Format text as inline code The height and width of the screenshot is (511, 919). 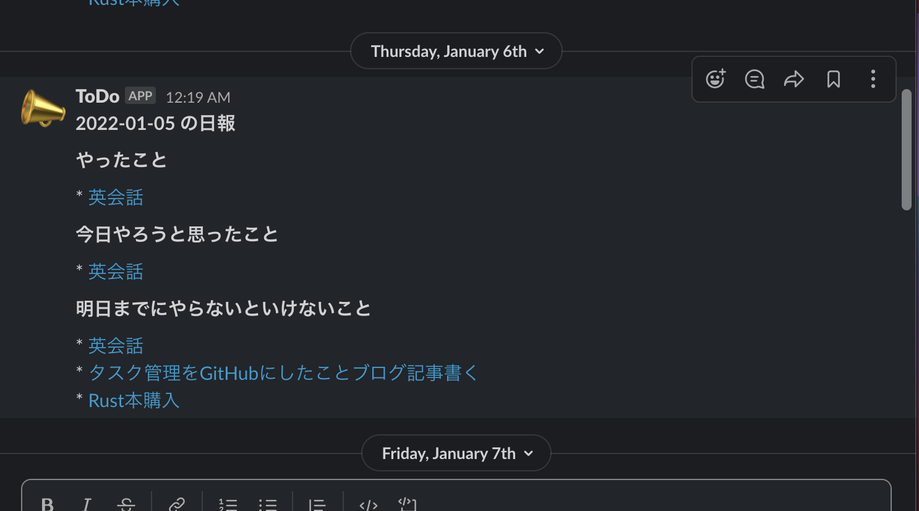pos(367,504)
